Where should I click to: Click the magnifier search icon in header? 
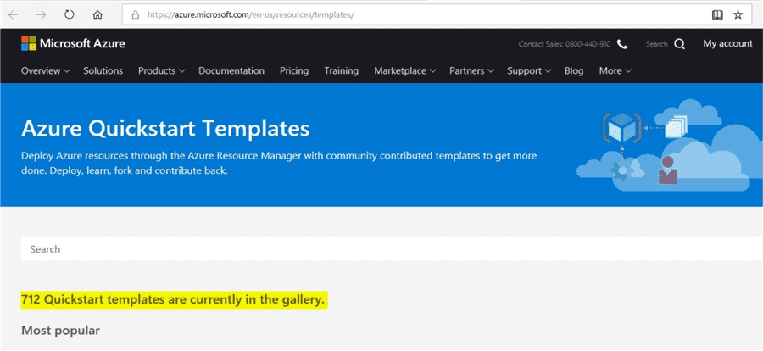coord(679,44)
